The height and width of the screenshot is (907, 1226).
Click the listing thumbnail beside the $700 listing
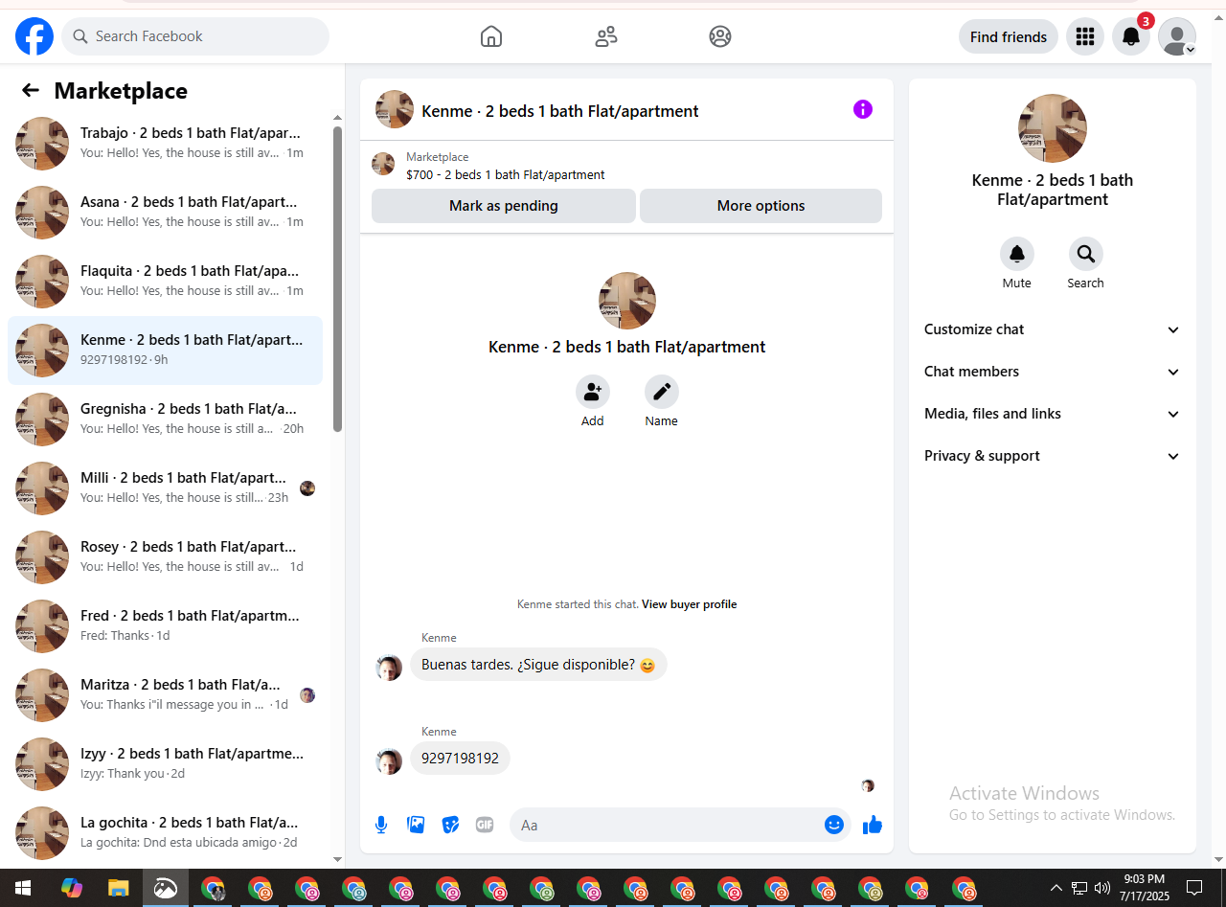383,164
